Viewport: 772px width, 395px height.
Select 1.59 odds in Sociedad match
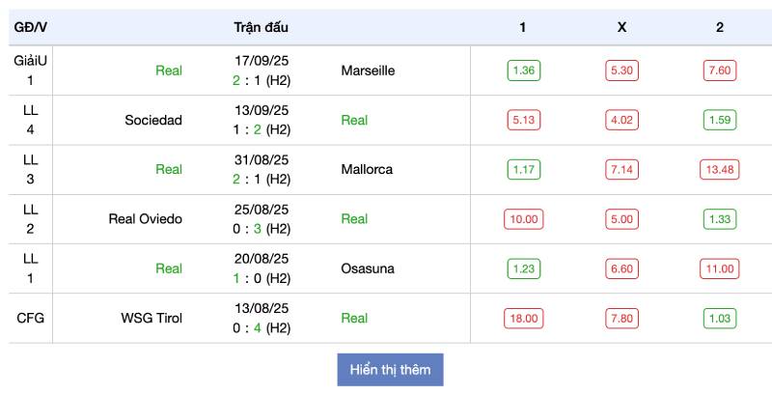[x=720, y=121]
